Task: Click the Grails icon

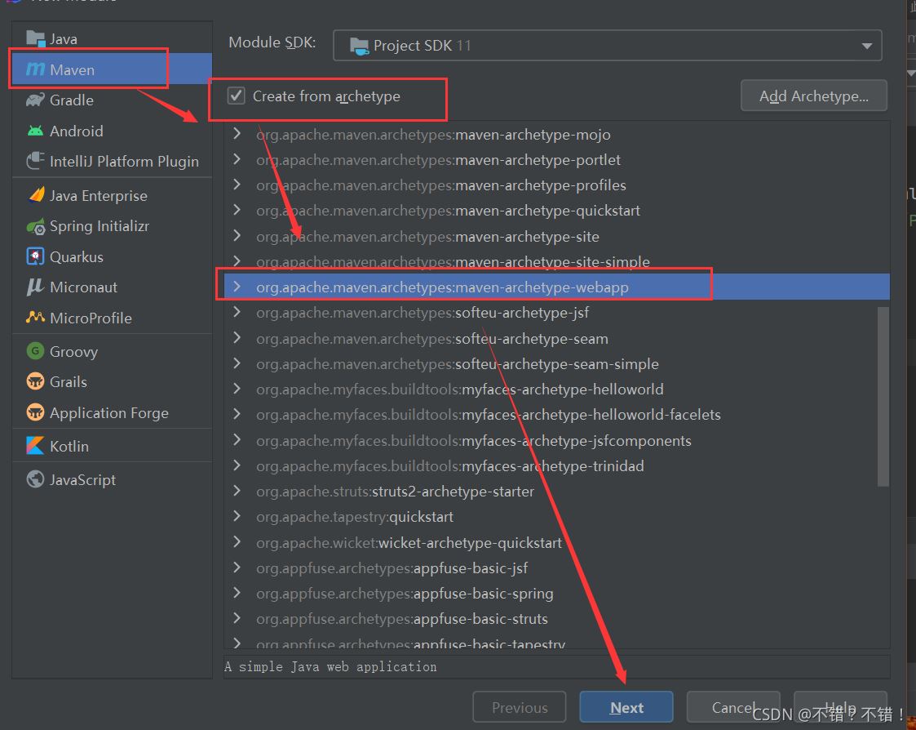Action: pos(36,381)
